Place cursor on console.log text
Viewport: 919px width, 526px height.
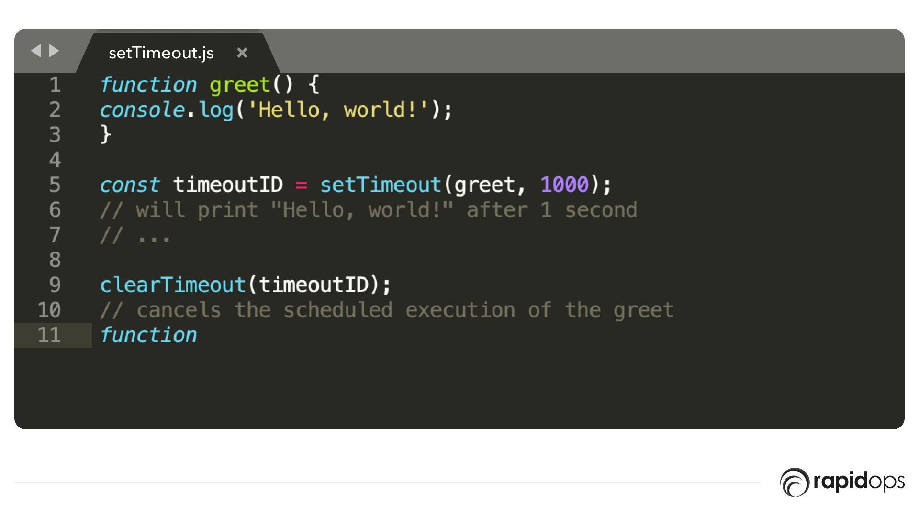click(166, 110)
